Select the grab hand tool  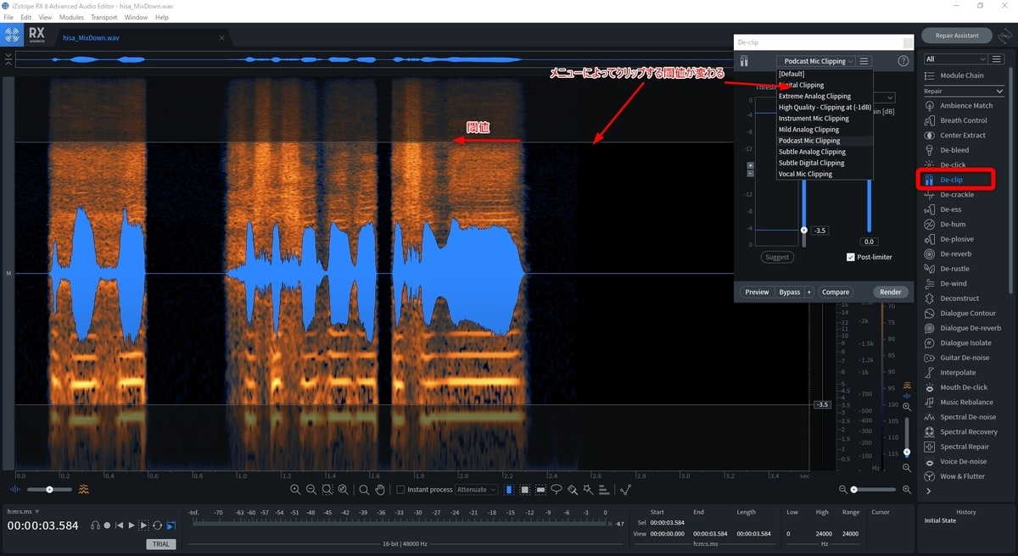(380, 490)
